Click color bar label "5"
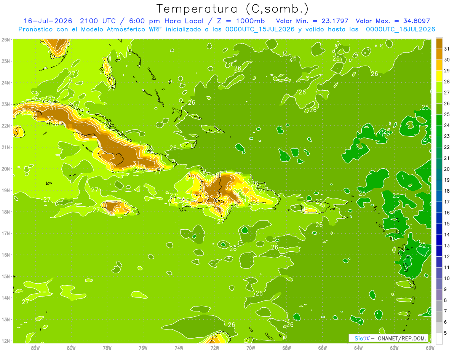This screenshot has height=353, width=457. pos(446,333)
